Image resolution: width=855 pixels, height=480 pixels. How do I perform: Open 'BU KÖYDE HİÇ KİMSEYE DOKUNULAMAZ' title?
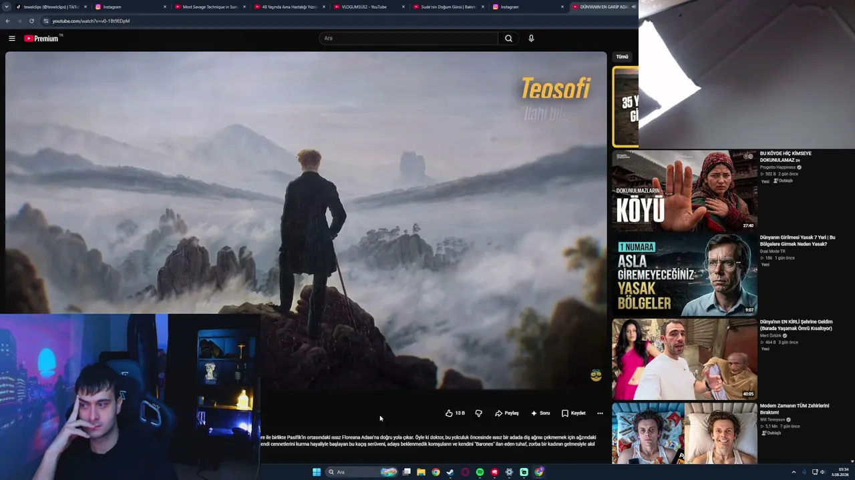[786, 157]
